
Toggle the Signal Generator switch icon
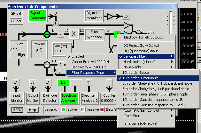[56, 23]
